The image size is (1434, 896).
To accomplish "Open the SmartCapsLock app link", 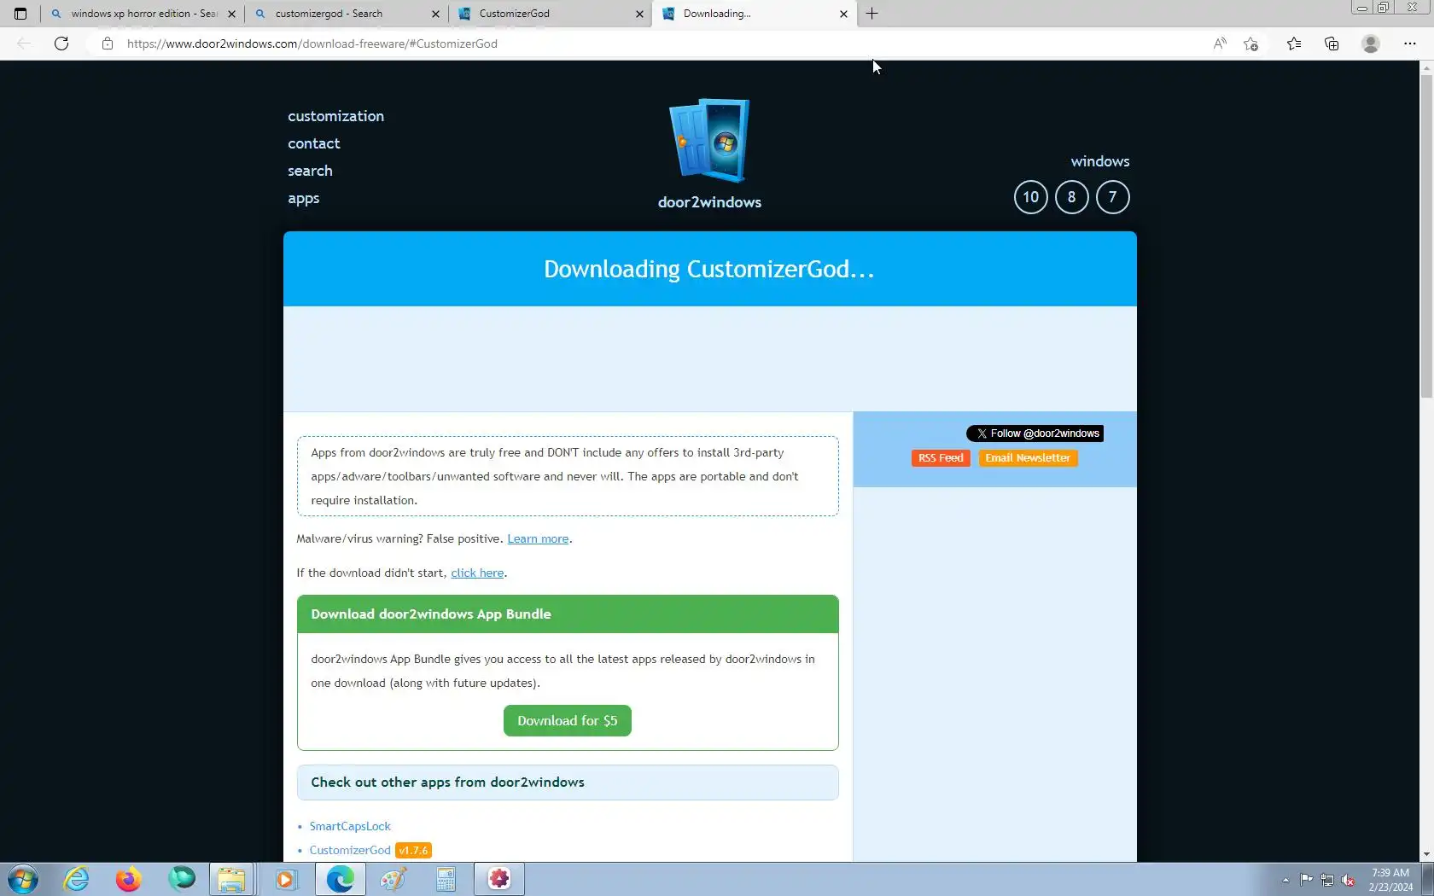I will (350, 826).
